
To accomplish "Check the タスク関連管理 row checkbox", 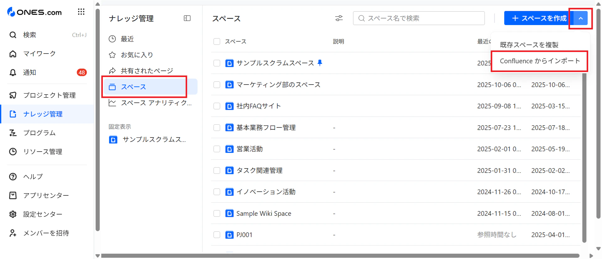I will 217,170.
